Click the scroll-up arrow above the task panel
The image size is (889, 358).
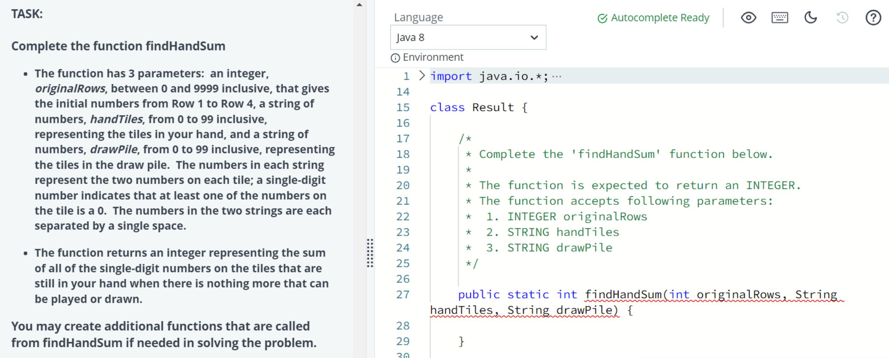pyautogui.click(x=360, y=4)
